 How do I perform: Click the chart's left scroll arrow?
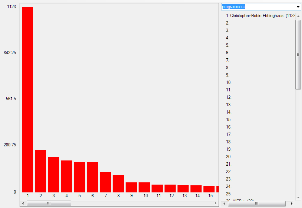tap(23, 203)
